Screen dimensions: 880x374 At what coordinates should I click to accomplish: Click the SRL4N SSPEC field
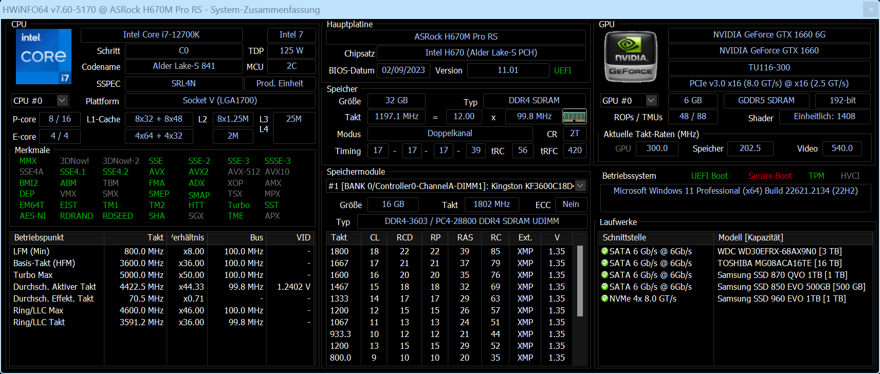coord(184,84)
